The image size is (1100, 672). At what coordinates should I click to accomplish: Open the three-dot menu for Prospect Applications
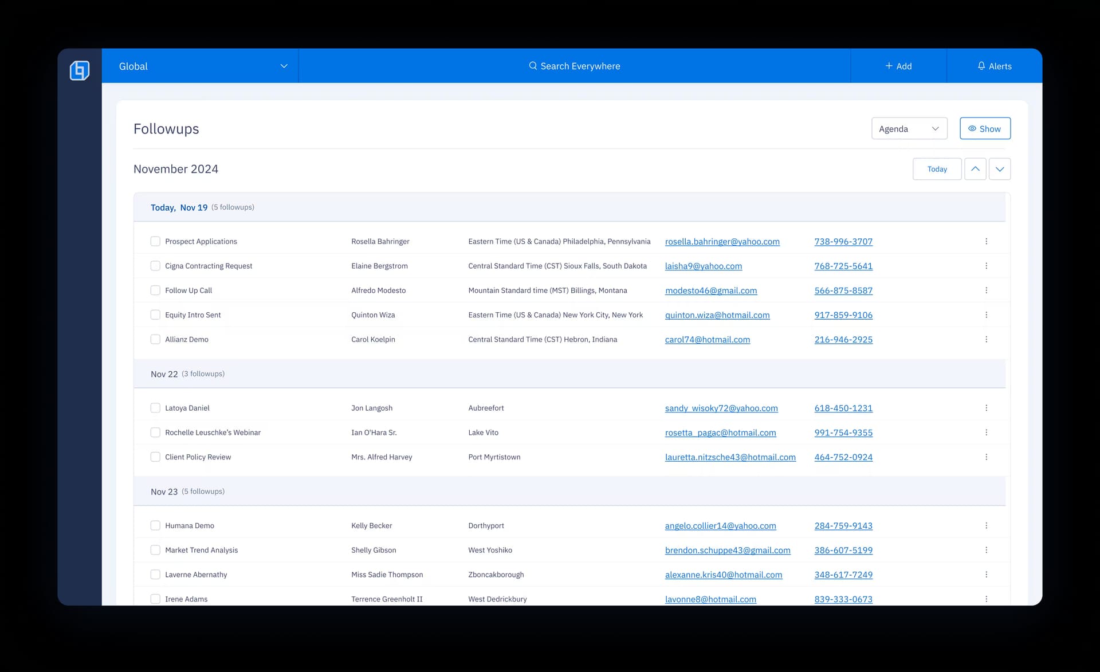pyautogui.click(x=986, y=241)
